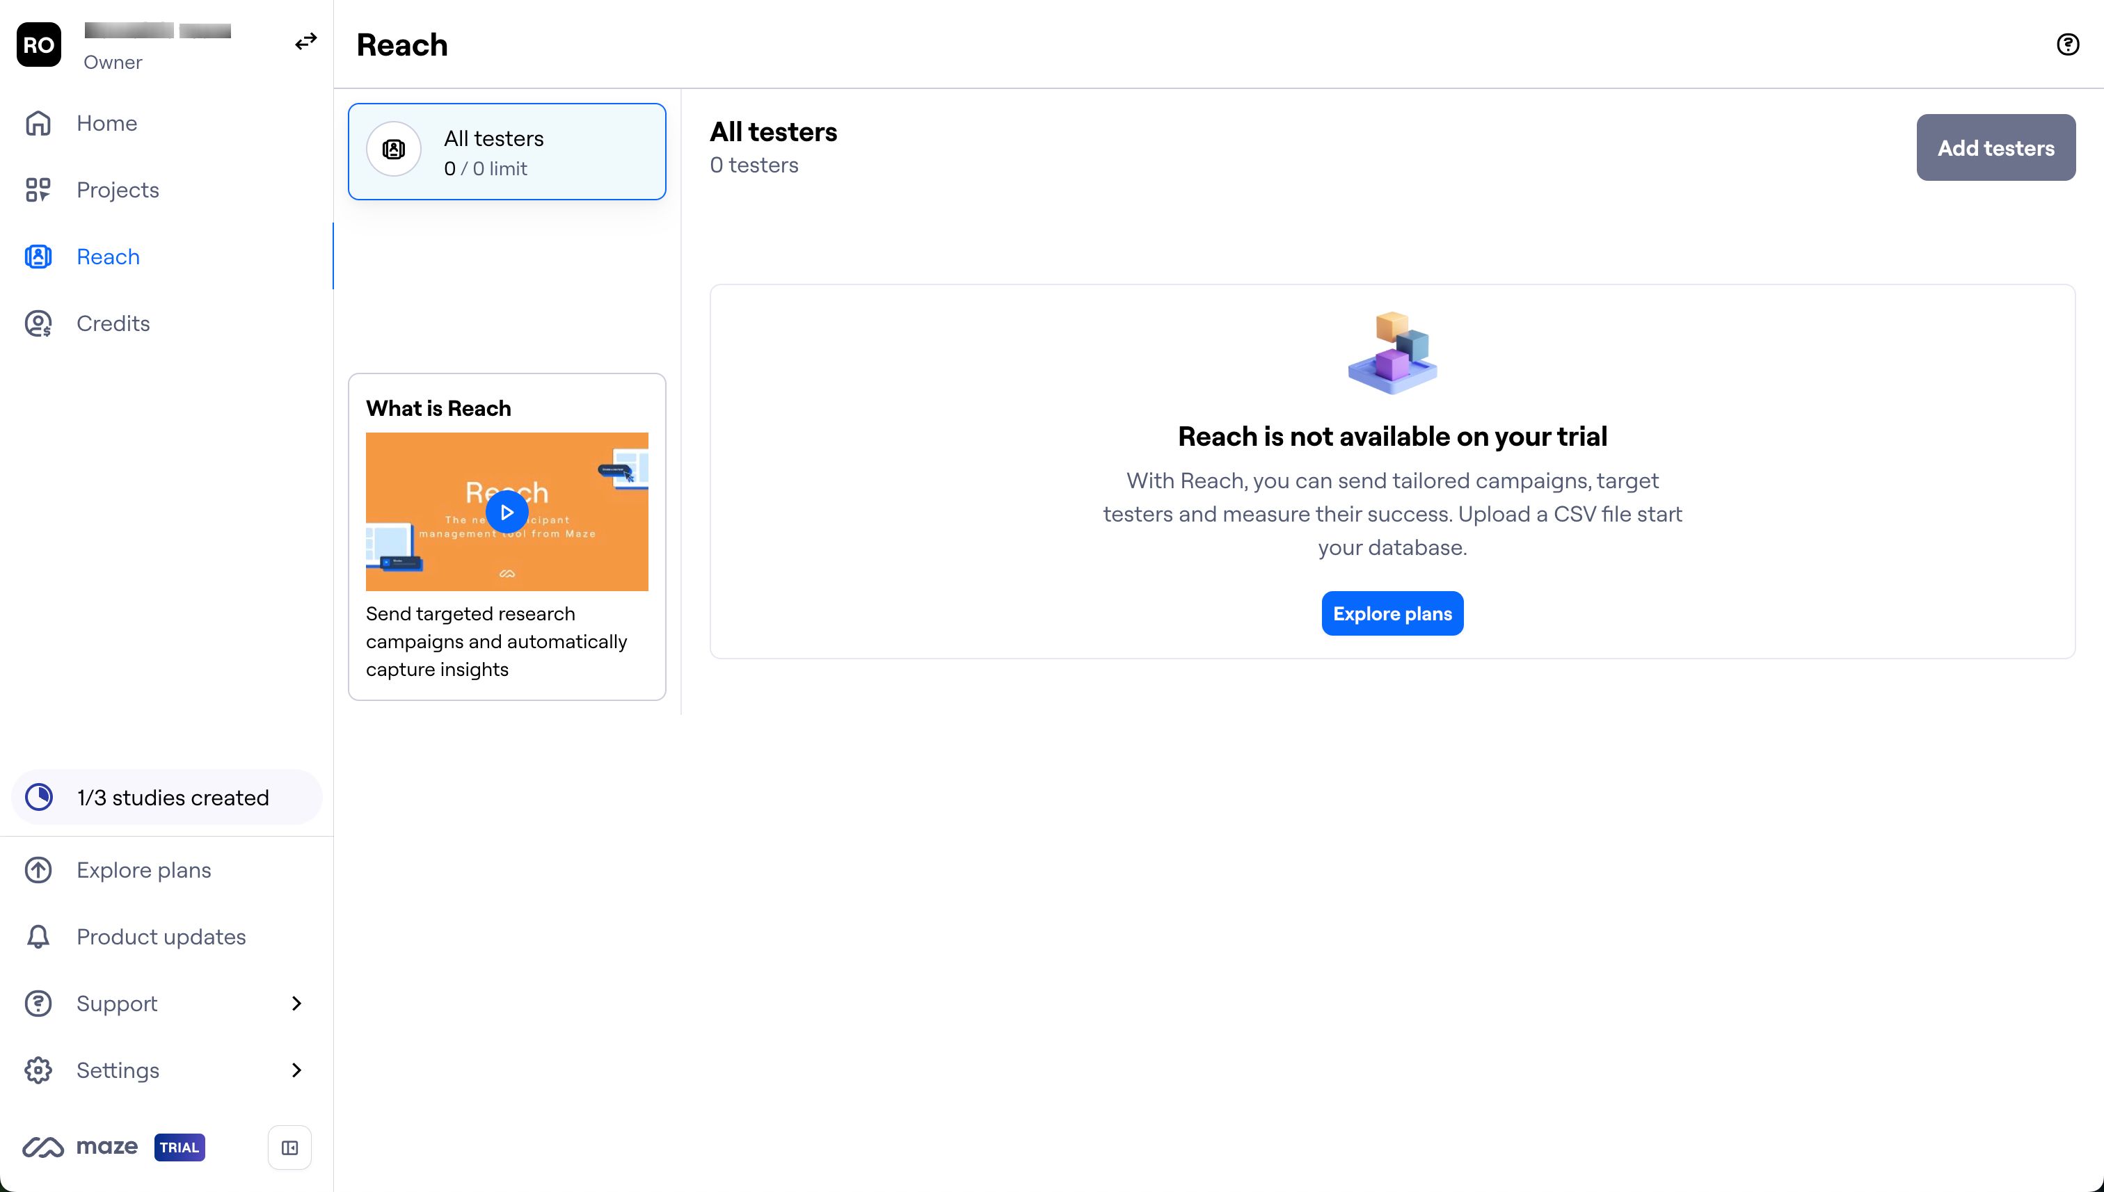Expand the Support submenu chevron
Image resolution: width=2104 pixels, height=1192 pixels.
296,1003
